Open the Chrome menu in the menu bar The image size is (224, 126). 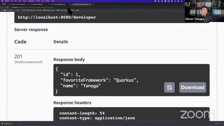(x=7, y=1)
